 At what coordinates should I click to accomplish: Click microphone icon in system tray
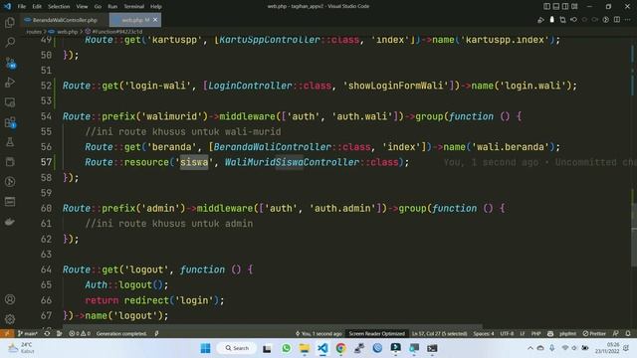552,348
